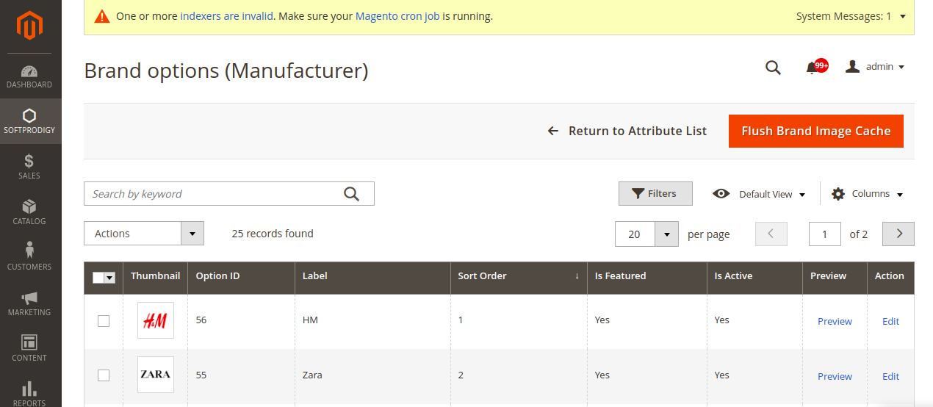The width and height of the screenshot is (933, 407).
Task: Select the Zara row checkbox
Action: (x=104, y=375)
